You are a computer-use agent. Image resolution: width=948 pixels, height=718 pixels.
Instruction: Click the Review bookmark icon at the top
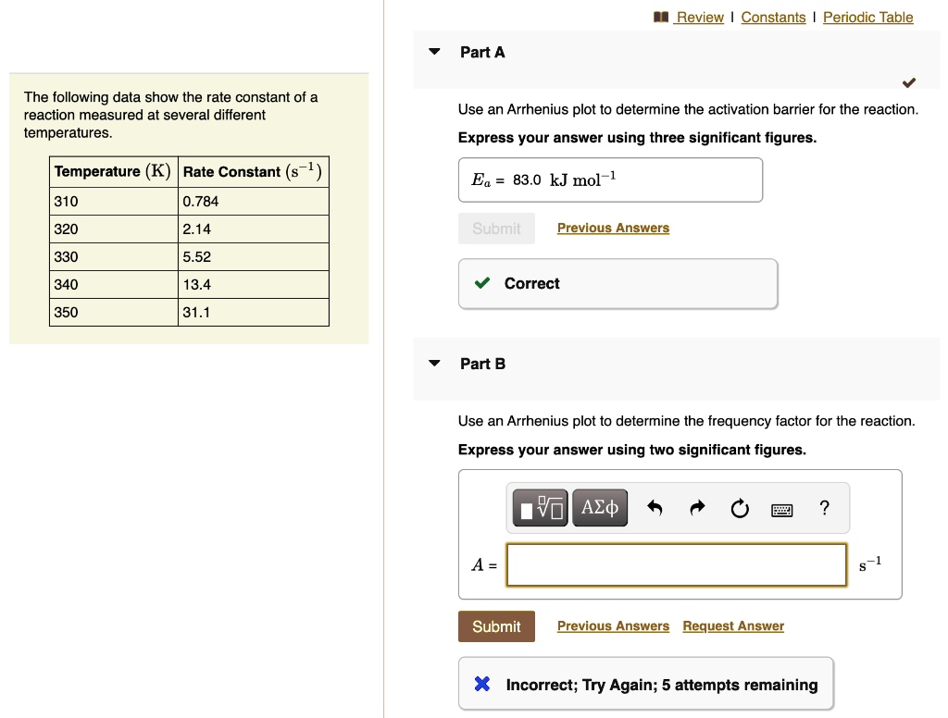[x=661, y=16]
